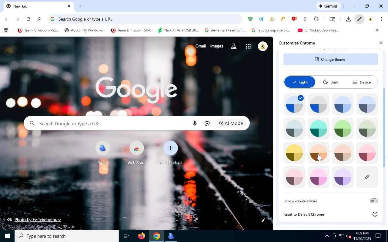Open Chrome's three-dot menu
The height and width of the screenshot is (242, 388).
coord(381,19)
